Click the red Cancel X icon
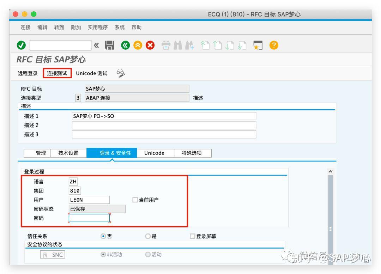 click(150, 45)
